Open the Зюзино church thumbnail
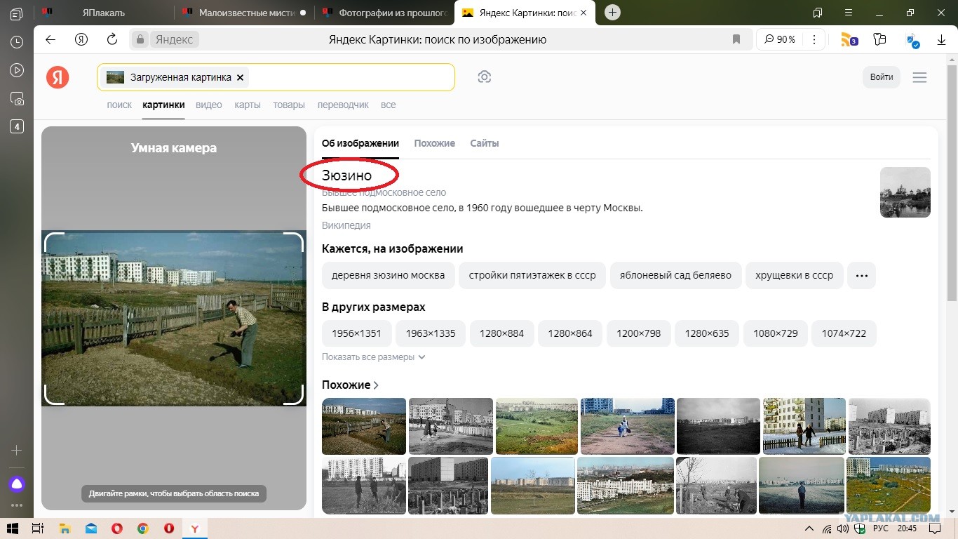 pyautogui.click(x=905, y=192)
